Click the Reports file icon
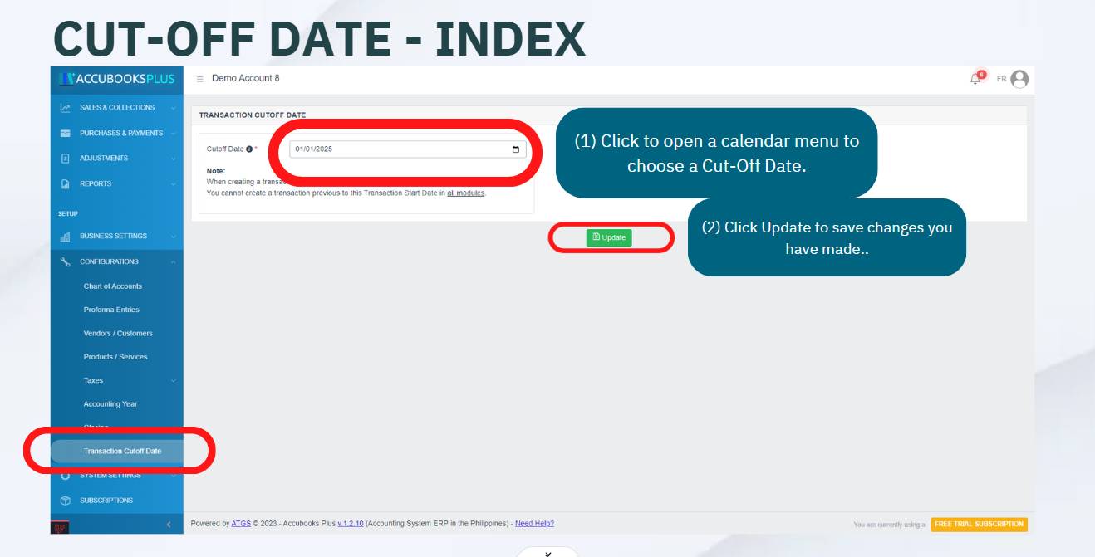 click(66, 183)
